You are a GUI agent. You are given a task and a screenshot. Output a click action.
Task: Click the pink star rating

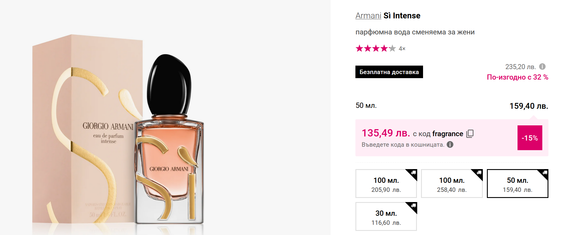(x=376, y=48)
